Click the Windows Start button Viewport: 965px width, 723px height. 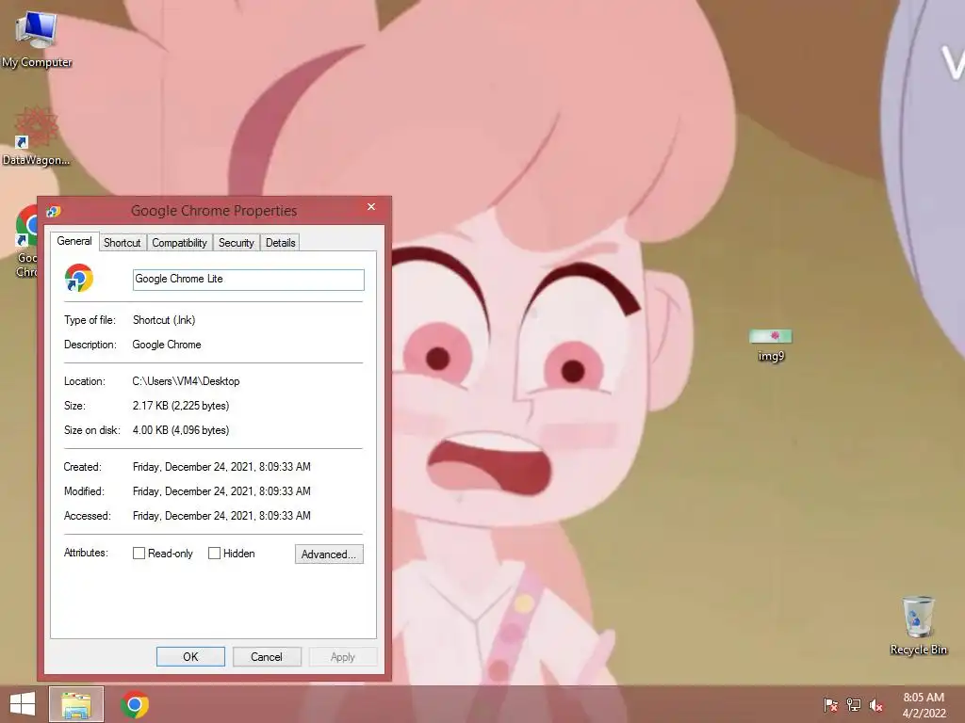(x=23, y=704)
